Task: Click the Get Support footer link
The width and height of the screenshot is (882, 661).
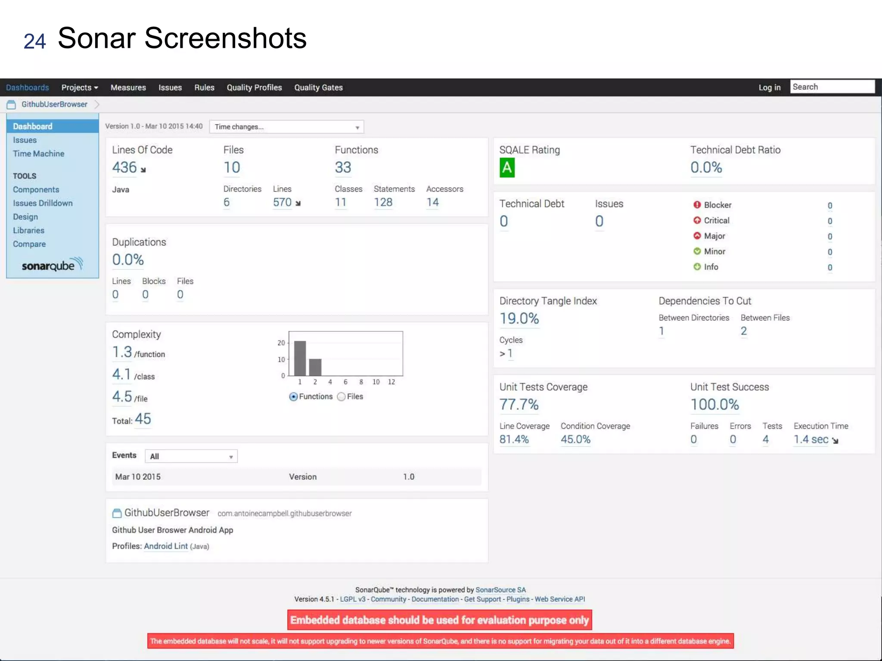Action: click(x=482, y=599)
